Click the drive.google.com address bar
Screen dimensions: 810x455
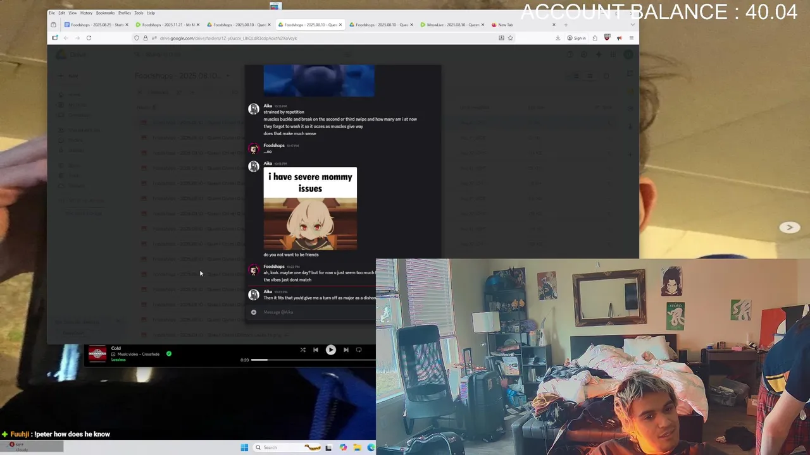(x=325, y=38)
